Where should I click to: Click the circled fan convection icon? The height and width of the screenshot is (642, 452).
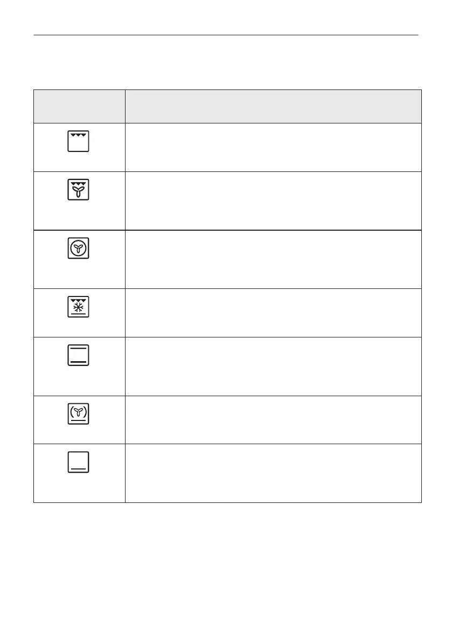click(x=78, y=248)
